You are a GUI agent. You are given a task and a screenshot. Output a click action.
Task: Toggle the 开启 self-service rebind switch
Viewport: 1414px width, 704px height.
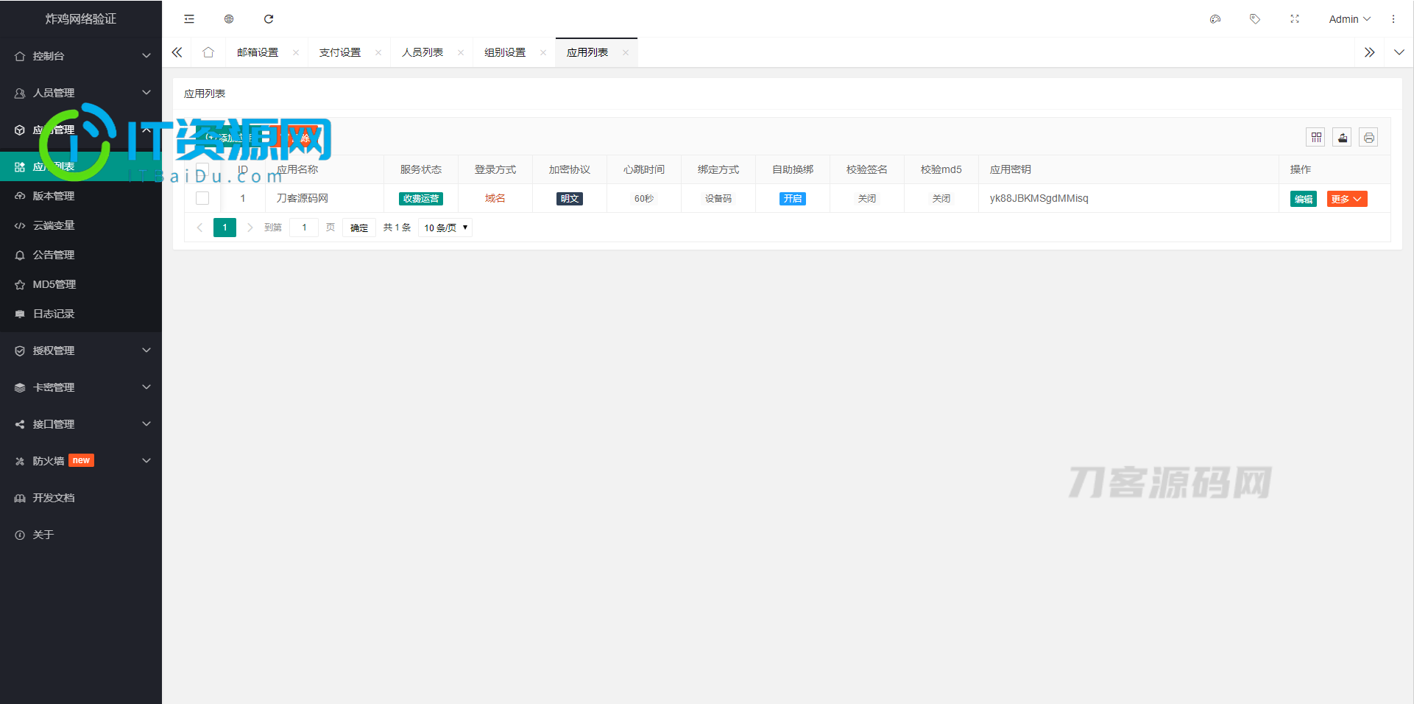coord(793,199)
